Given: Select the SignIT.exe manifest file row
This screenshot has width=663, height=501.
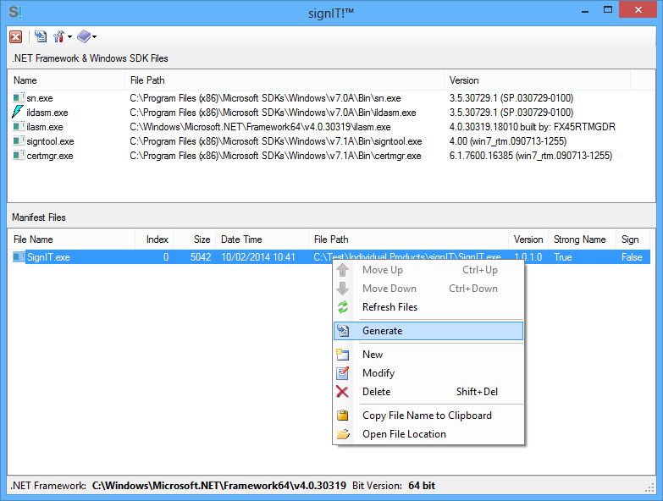Looking at the screenshot, I should pos(47,257).
